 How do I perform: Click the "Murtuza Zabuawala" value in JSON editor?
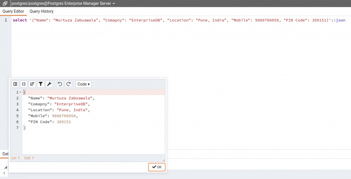(x=70, y=98)
